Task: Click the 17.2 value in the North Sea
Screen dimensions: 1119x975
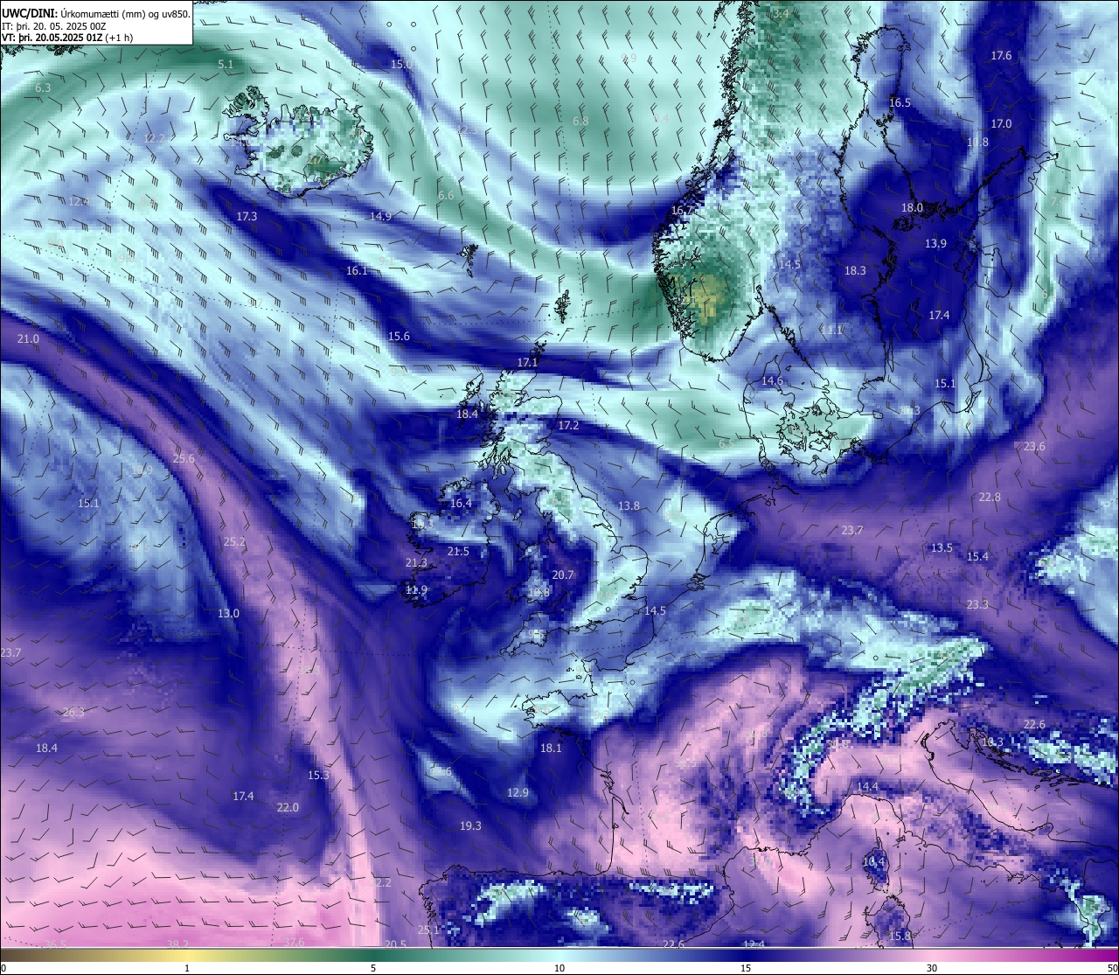Action: click(568, 426)
